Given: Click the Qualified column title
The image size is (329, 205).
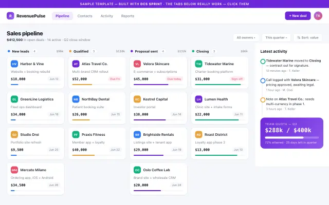Looking at the screenshot, I should 81,51.
